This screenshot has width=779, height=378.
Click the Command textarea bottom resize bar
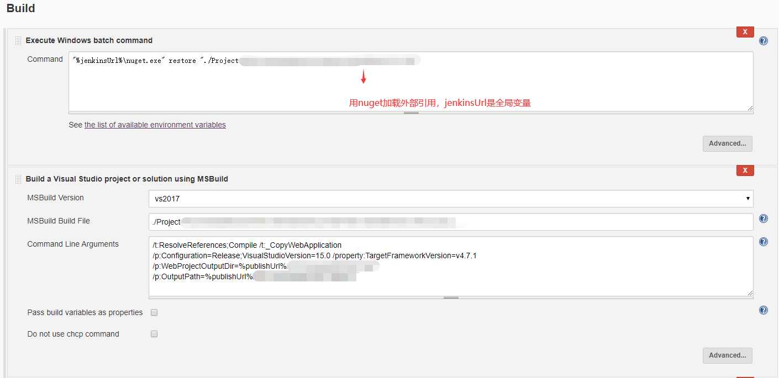pyautogui.click(x=411, y=113)
